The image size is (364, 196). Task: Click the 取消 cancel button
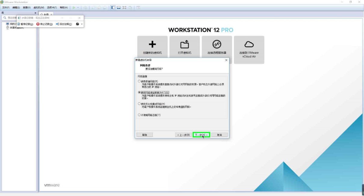[x=219, y=135]
